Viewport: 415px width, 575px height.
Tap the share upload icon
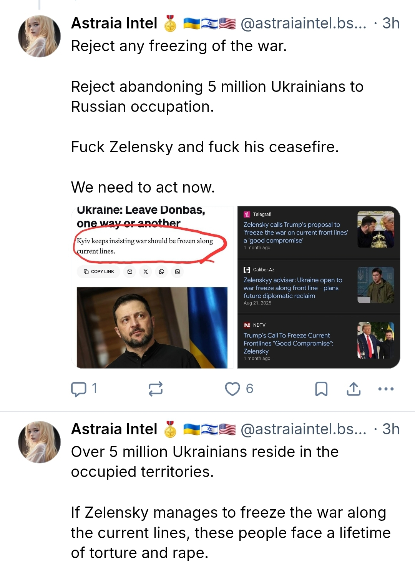tap(354, 389)
